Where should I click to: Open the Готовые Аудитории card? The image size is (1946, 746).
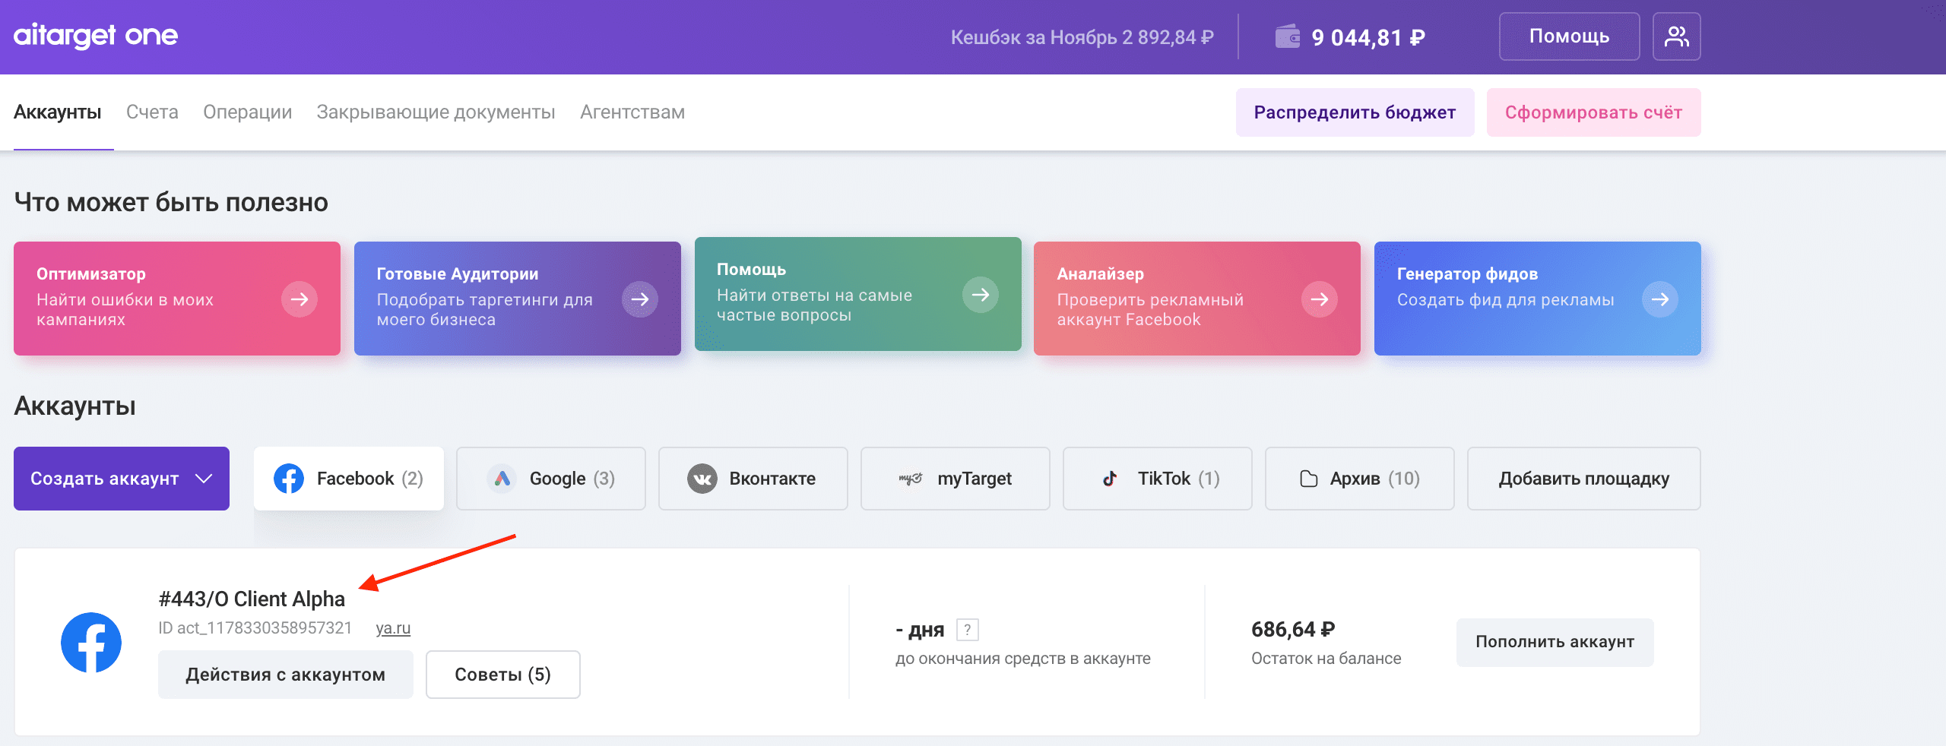point(518,299)
